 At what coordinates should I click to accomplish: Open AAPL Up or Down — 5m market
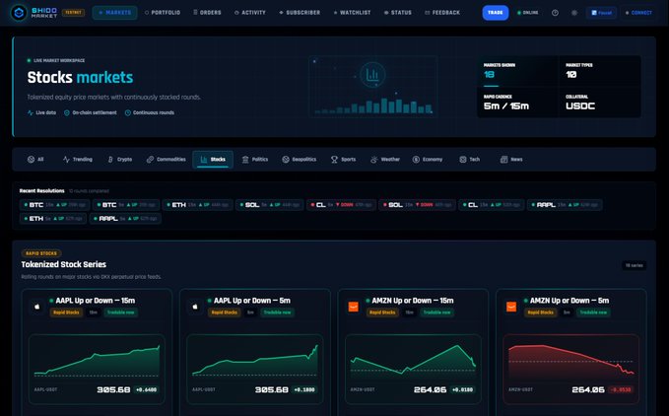(251, 301)
